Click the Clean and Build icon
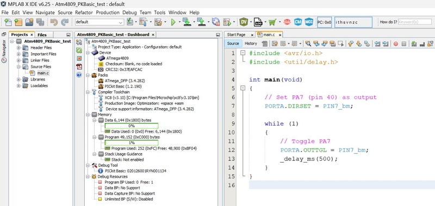 pyautogui.click(x=158, y=22)
